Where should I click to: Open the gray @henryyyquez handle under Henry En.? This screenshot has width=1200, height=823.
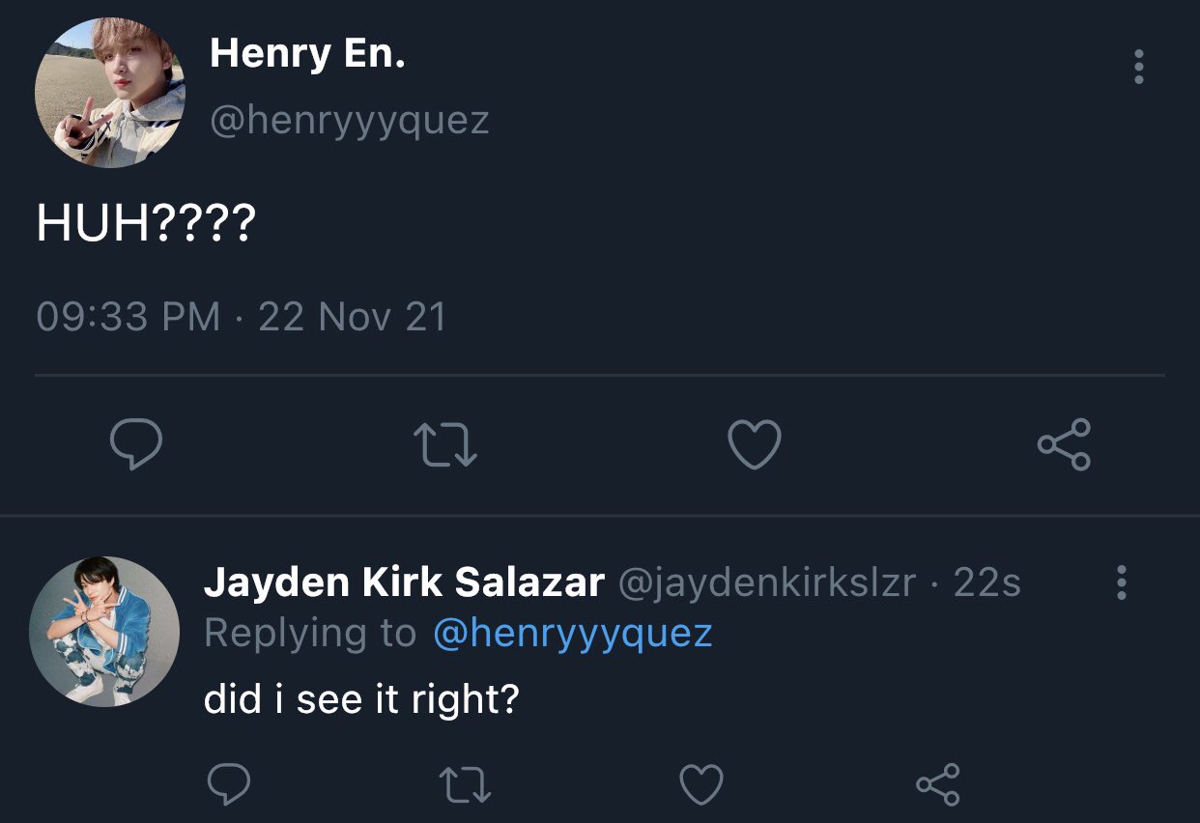tap(350, 122)
